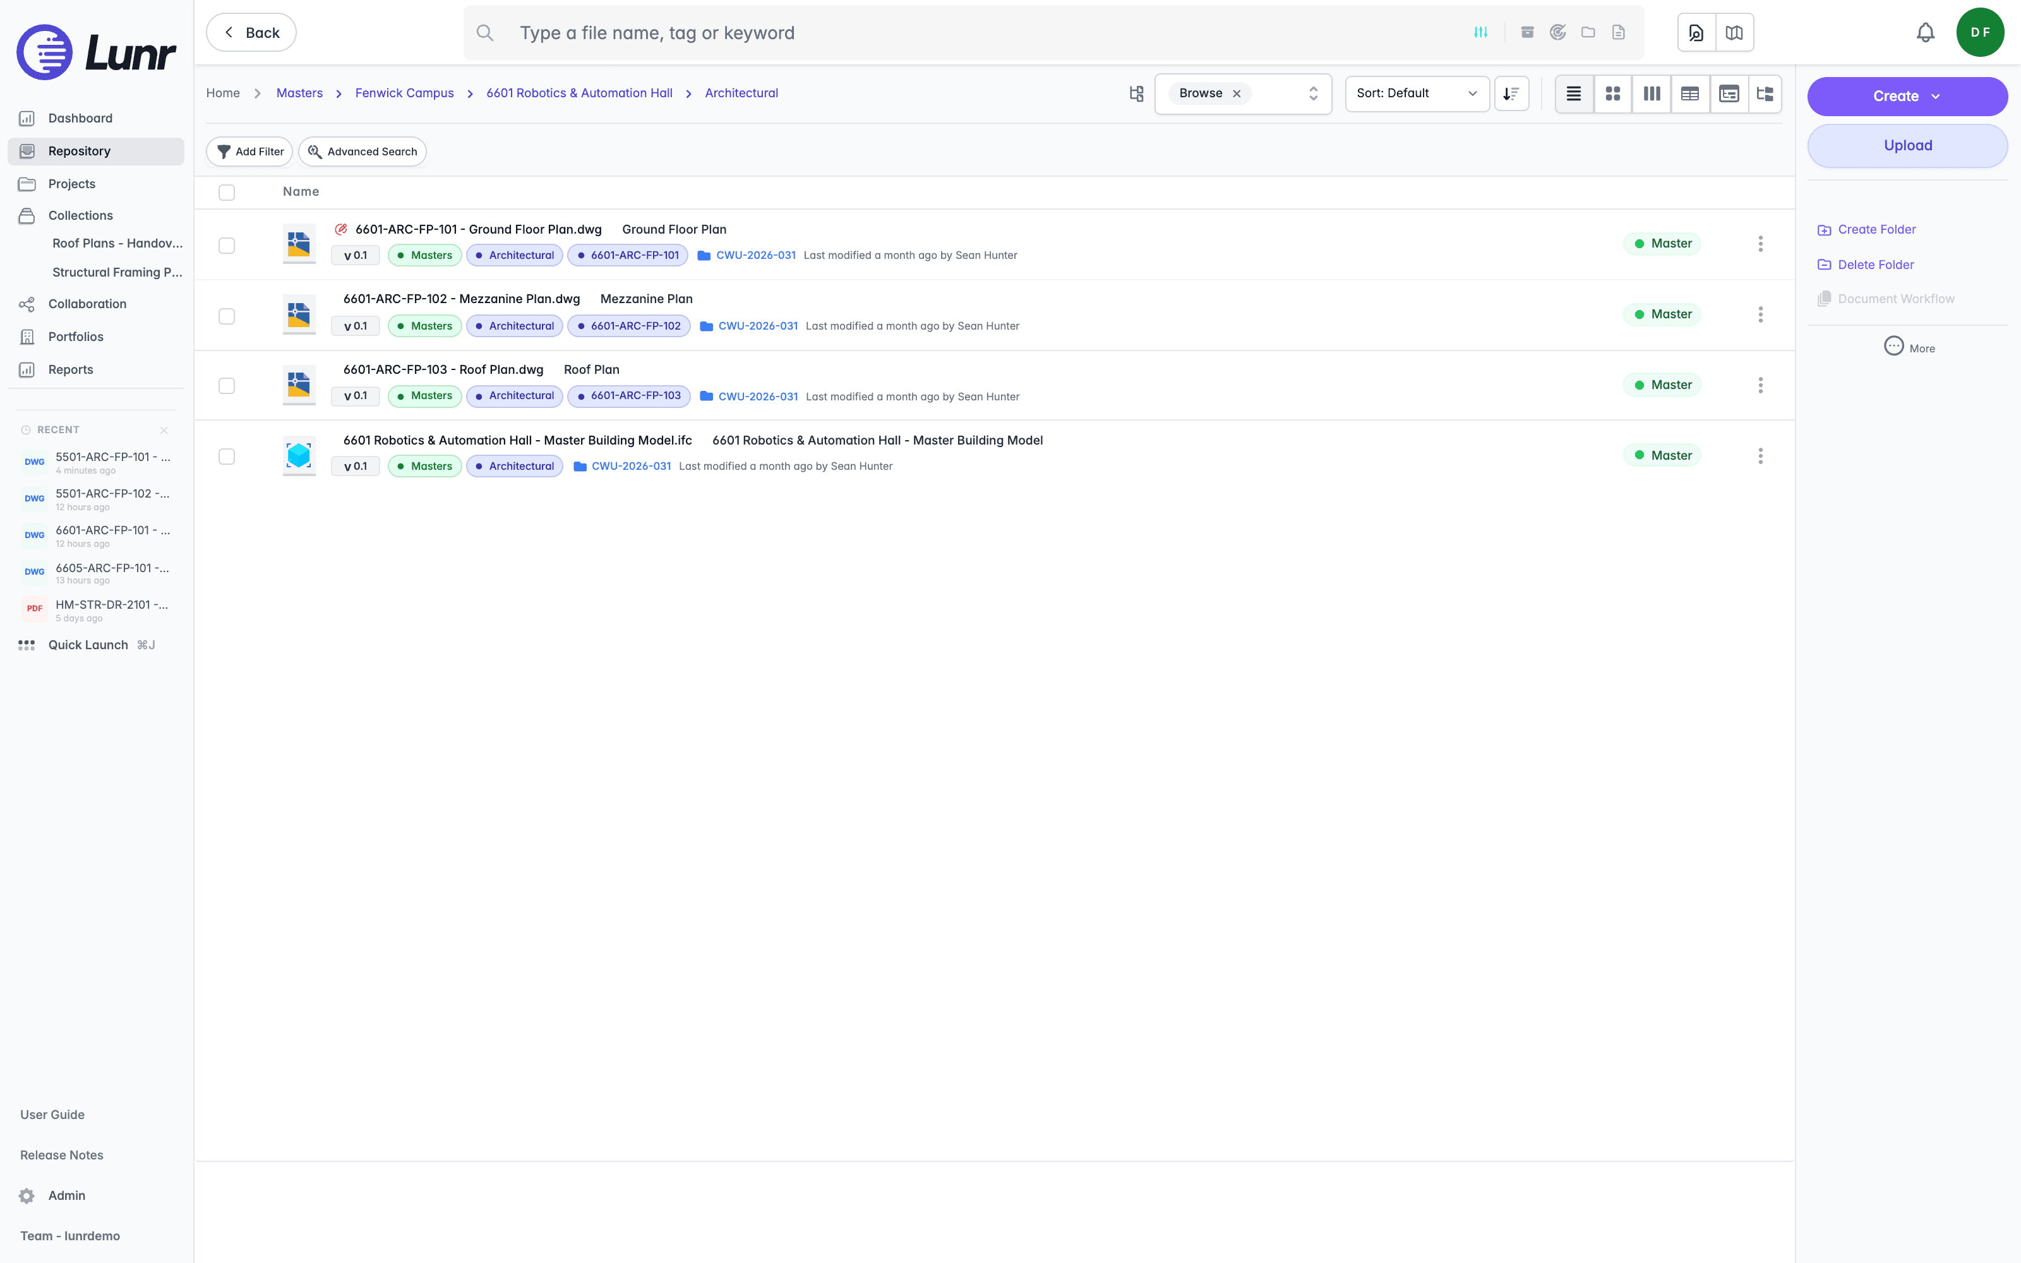The height and width of the screenshot is (1263, 2021).
Task: Click the Back button
Action: pyautogui.click(x=251, y=33)
